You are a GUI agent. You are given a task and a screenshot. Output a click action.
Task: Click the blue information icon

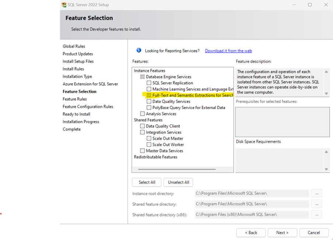[139, 51]
